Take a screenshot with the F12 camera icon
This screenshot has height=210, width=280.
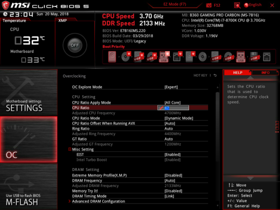(x=209, y=5)
